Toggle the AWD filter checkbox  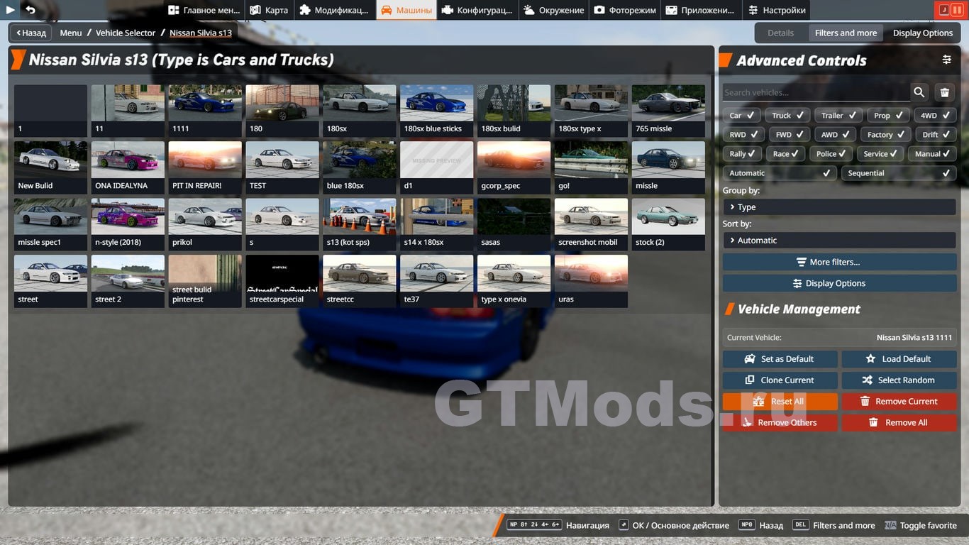click(x=836, y=134)
